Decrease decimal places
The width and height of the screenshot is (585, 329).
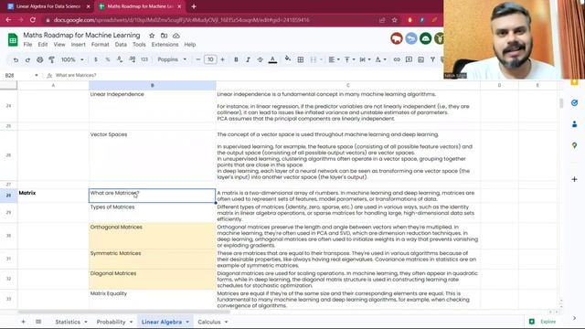coord(120,59)
